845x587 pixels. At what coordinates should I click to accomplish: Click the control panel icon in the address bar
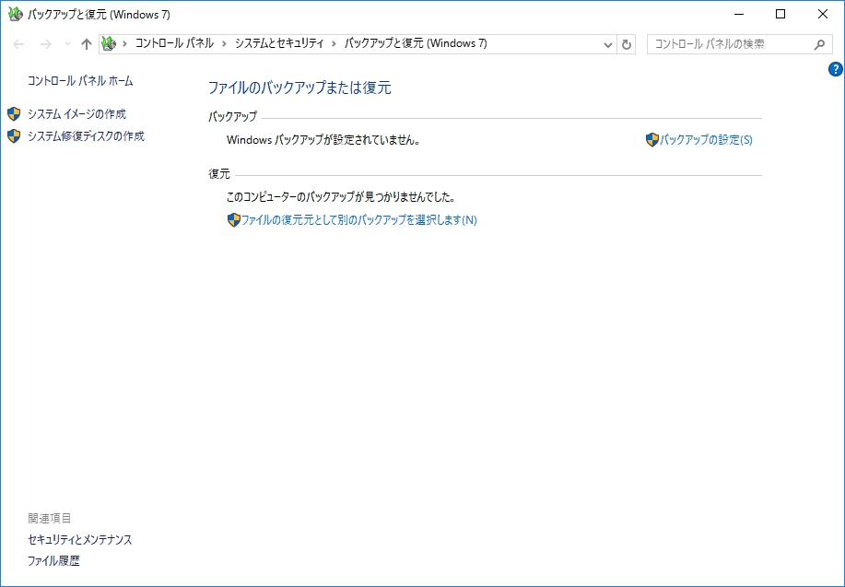pyautogui.click(x=109, y=42)
